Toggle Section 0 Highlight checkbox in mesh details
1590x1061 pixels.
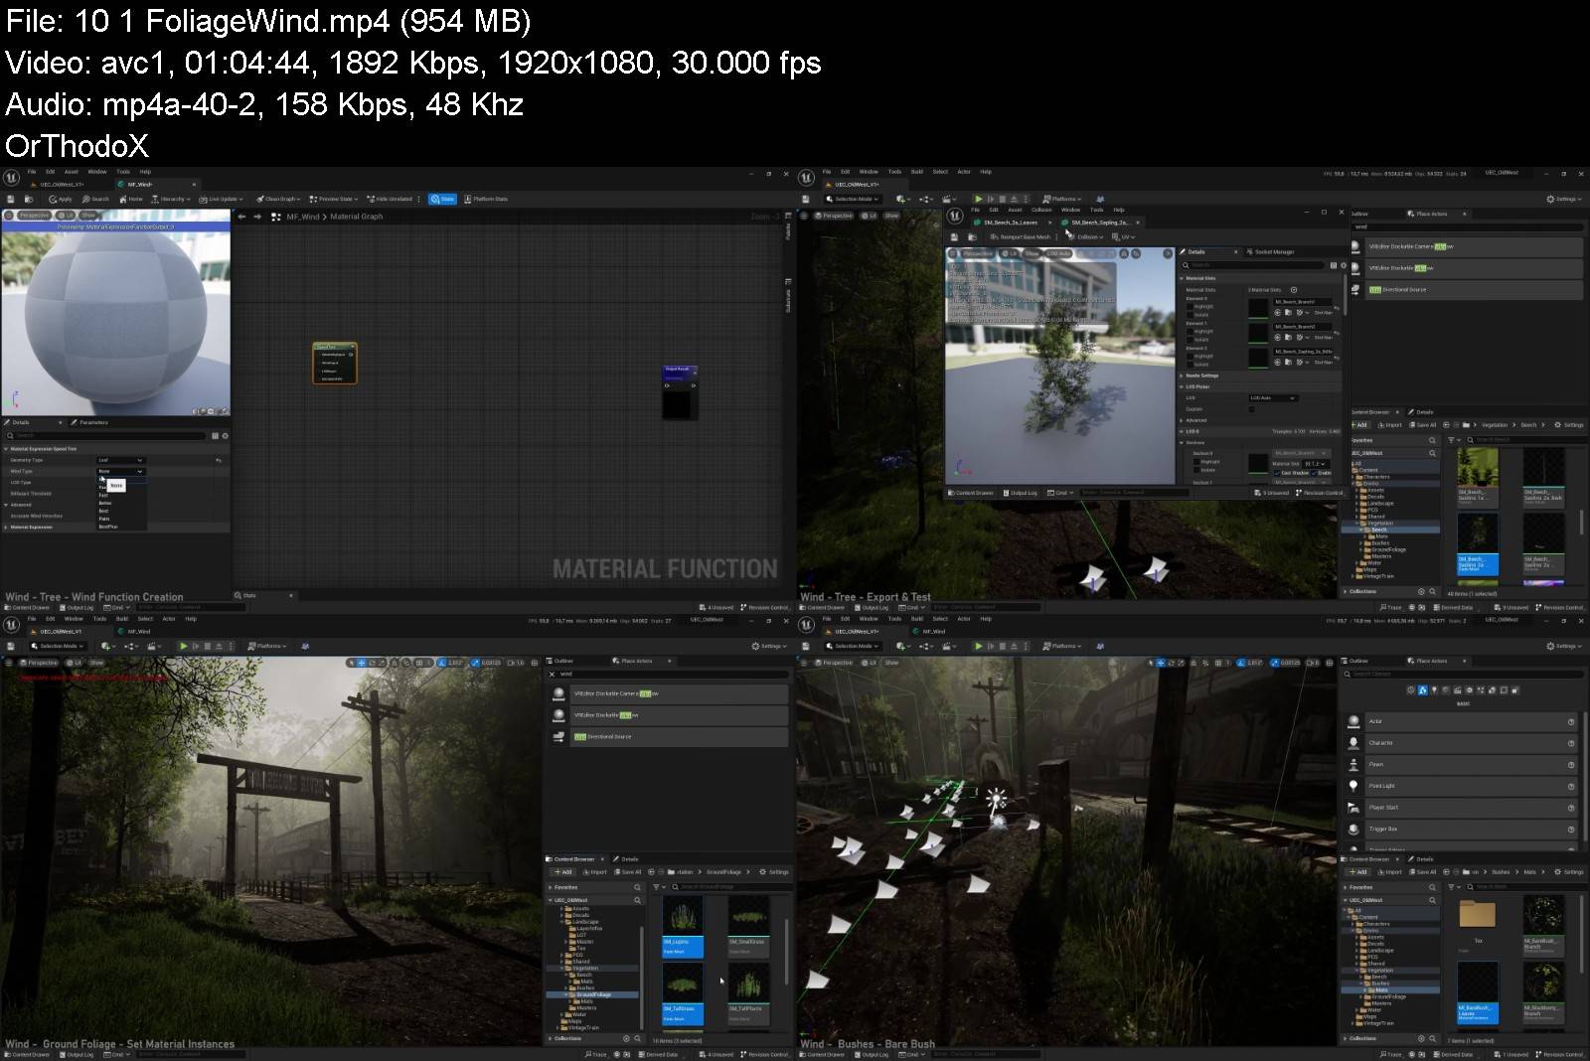point(1196,461)
